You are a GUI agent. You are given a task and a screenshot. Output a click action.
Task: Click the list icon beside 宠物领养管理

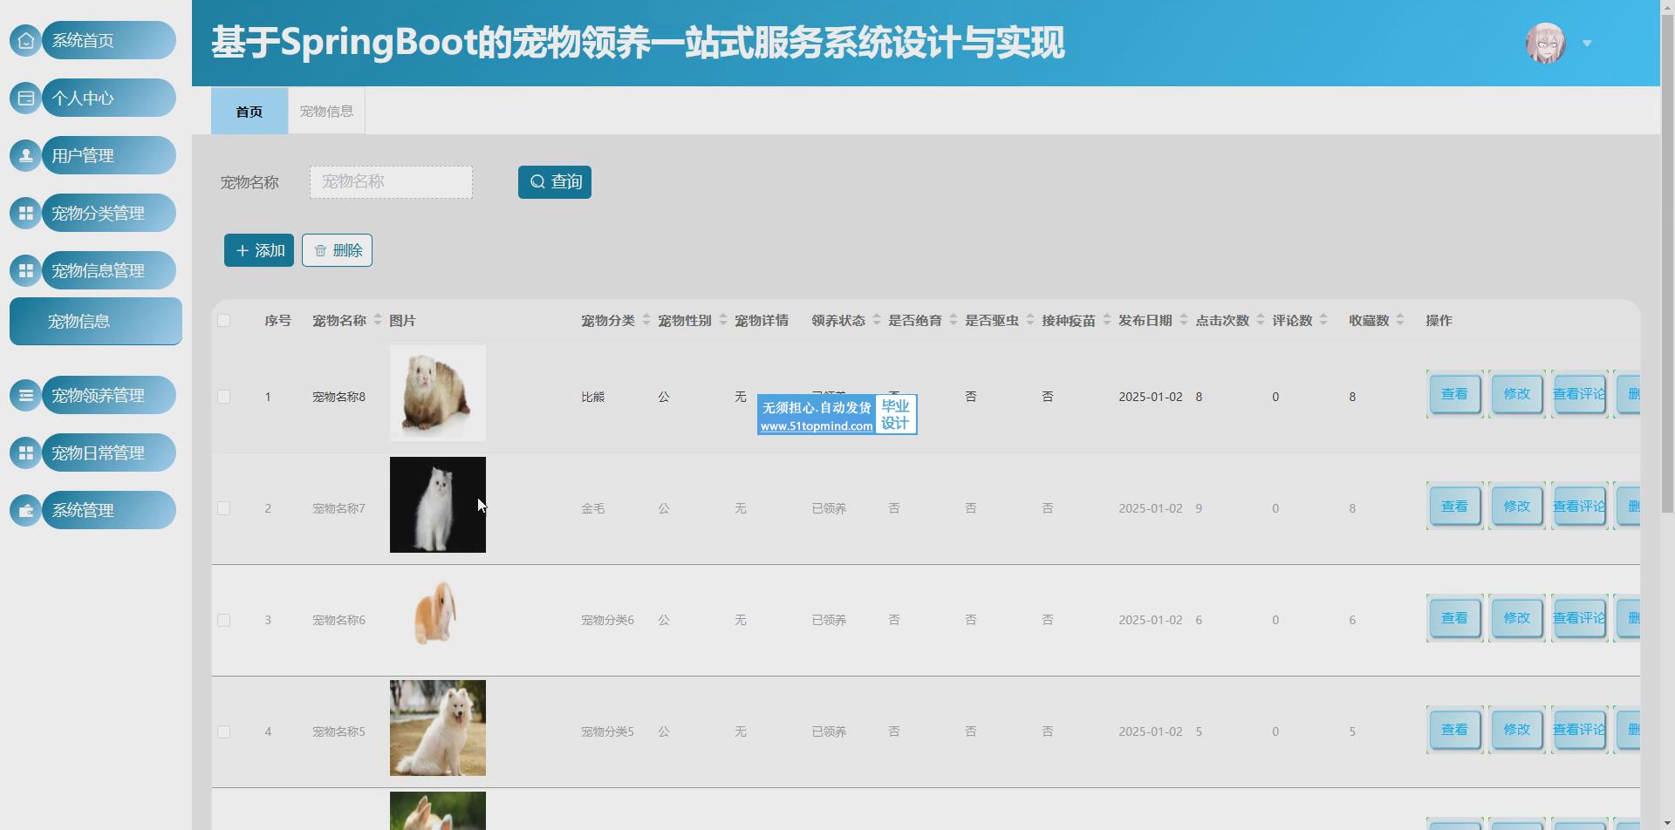point(26,395)
